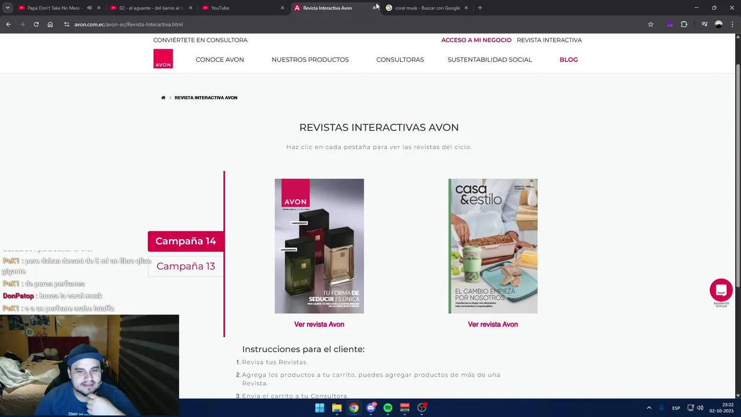Open the SUSTENTABILIDAD SOCIAL menu
Viewport: 741px width, 417px height.
click(490, 60)
